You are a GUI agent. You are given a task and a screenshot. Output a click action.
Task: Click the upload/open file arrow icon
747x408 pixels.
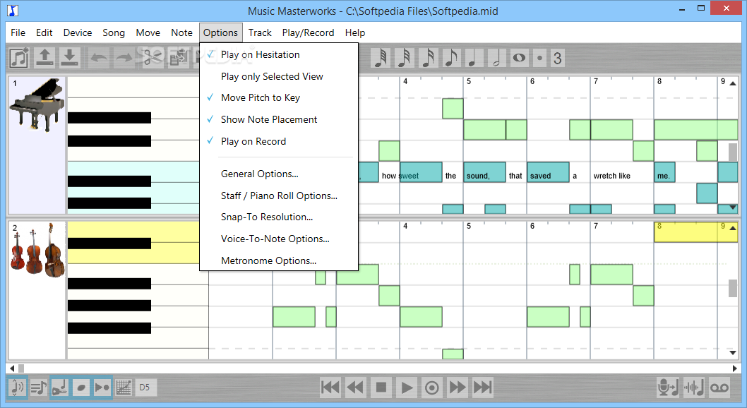point(44,58)
